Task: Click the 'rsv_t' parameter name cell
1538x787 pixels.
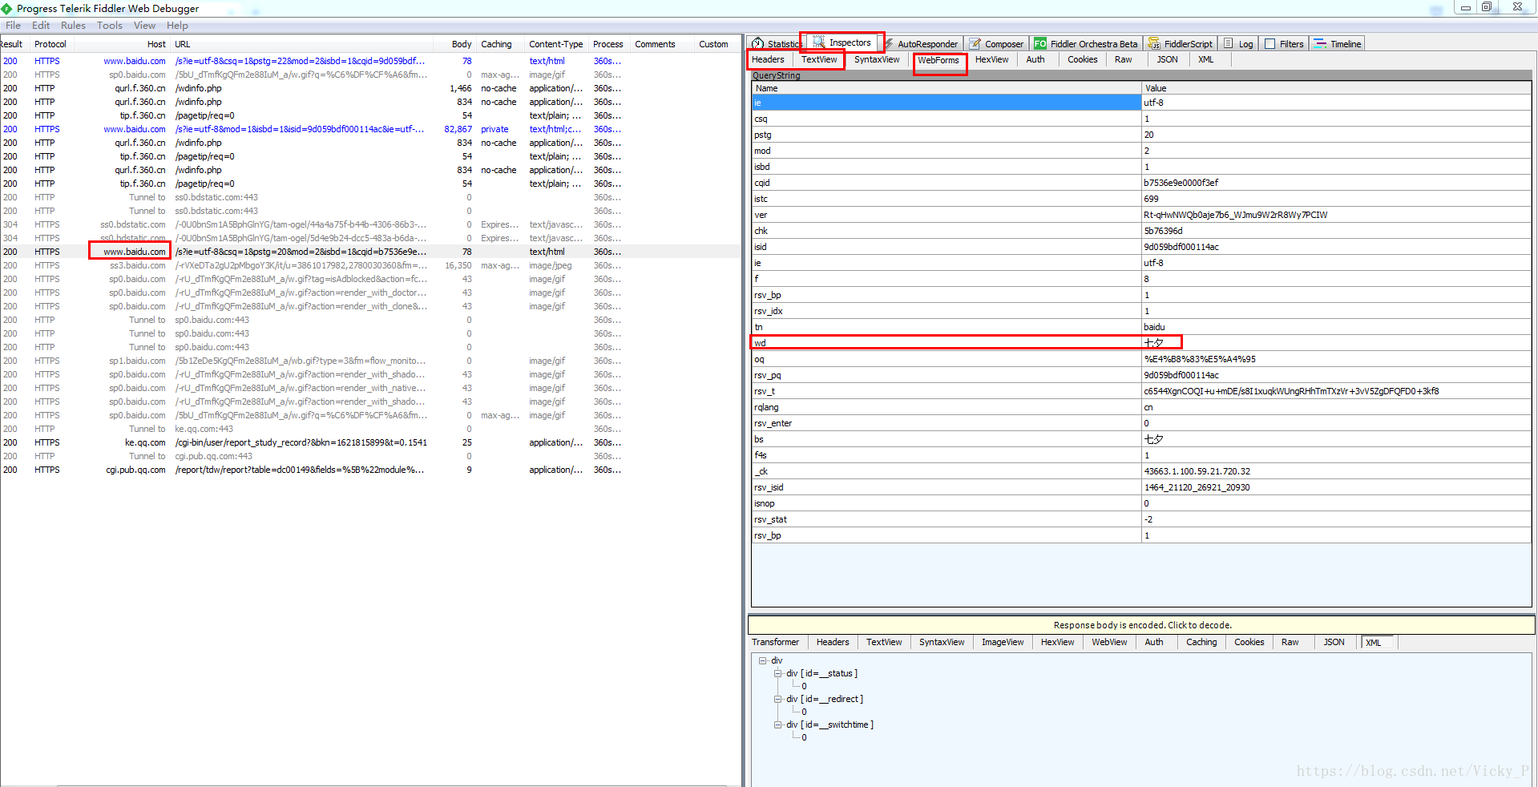Action: [946, 391]
